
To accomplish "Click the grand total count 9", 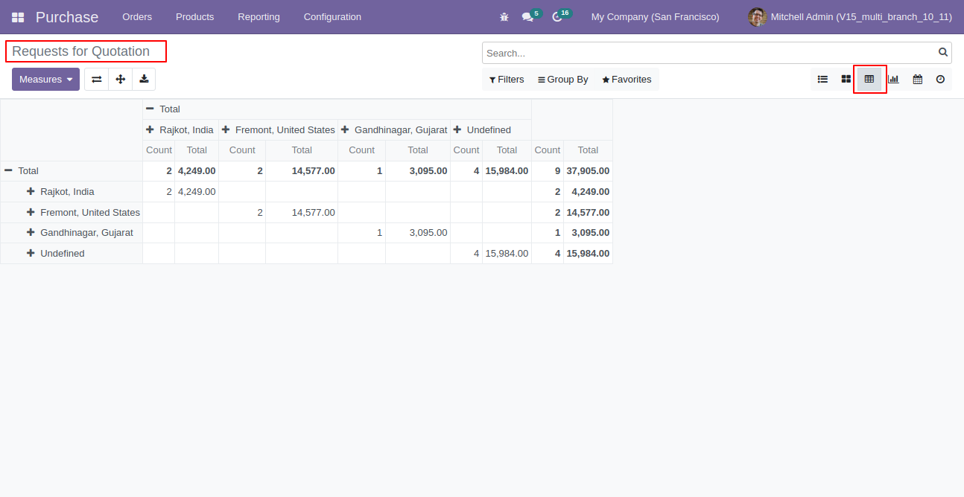I will (x=548, y=171).
